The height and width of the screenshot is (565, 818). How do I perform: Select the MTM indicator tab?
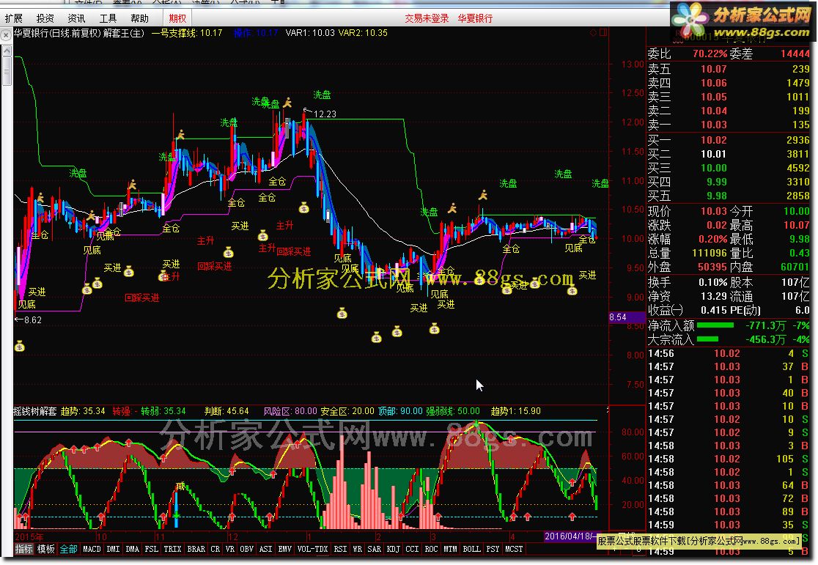[450, 549]
